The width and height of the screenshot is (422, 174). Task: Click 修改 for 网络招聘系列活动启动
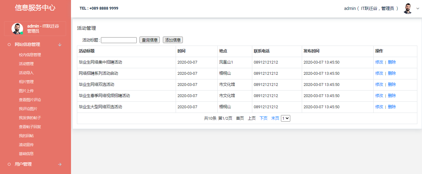click(379, 74)
